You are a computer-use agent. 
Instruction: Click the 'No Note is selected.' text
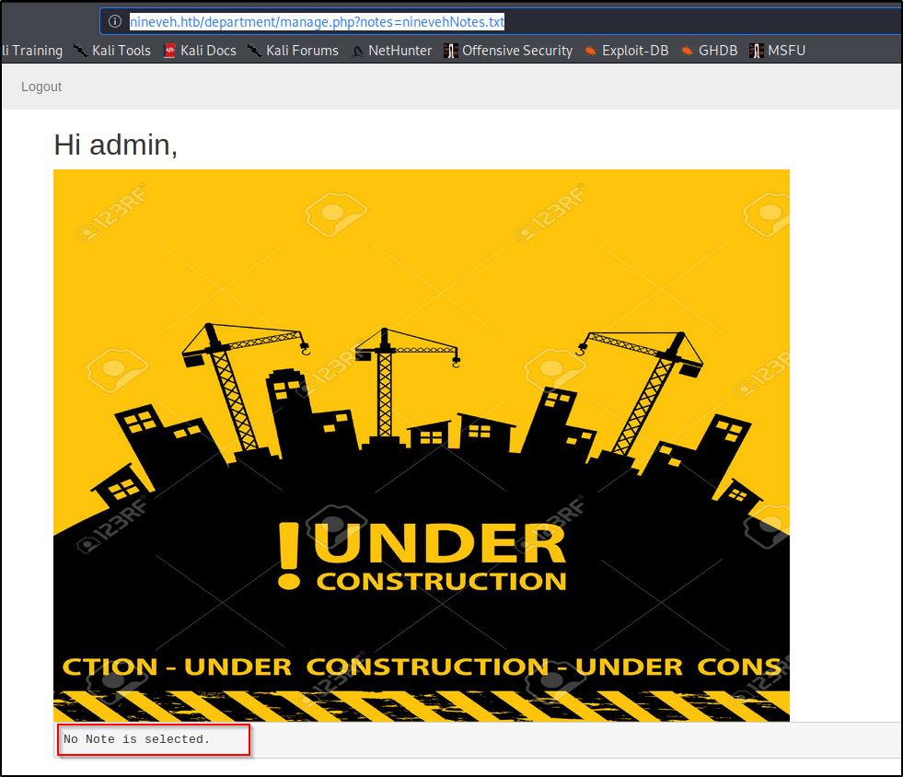click(136, 739)
